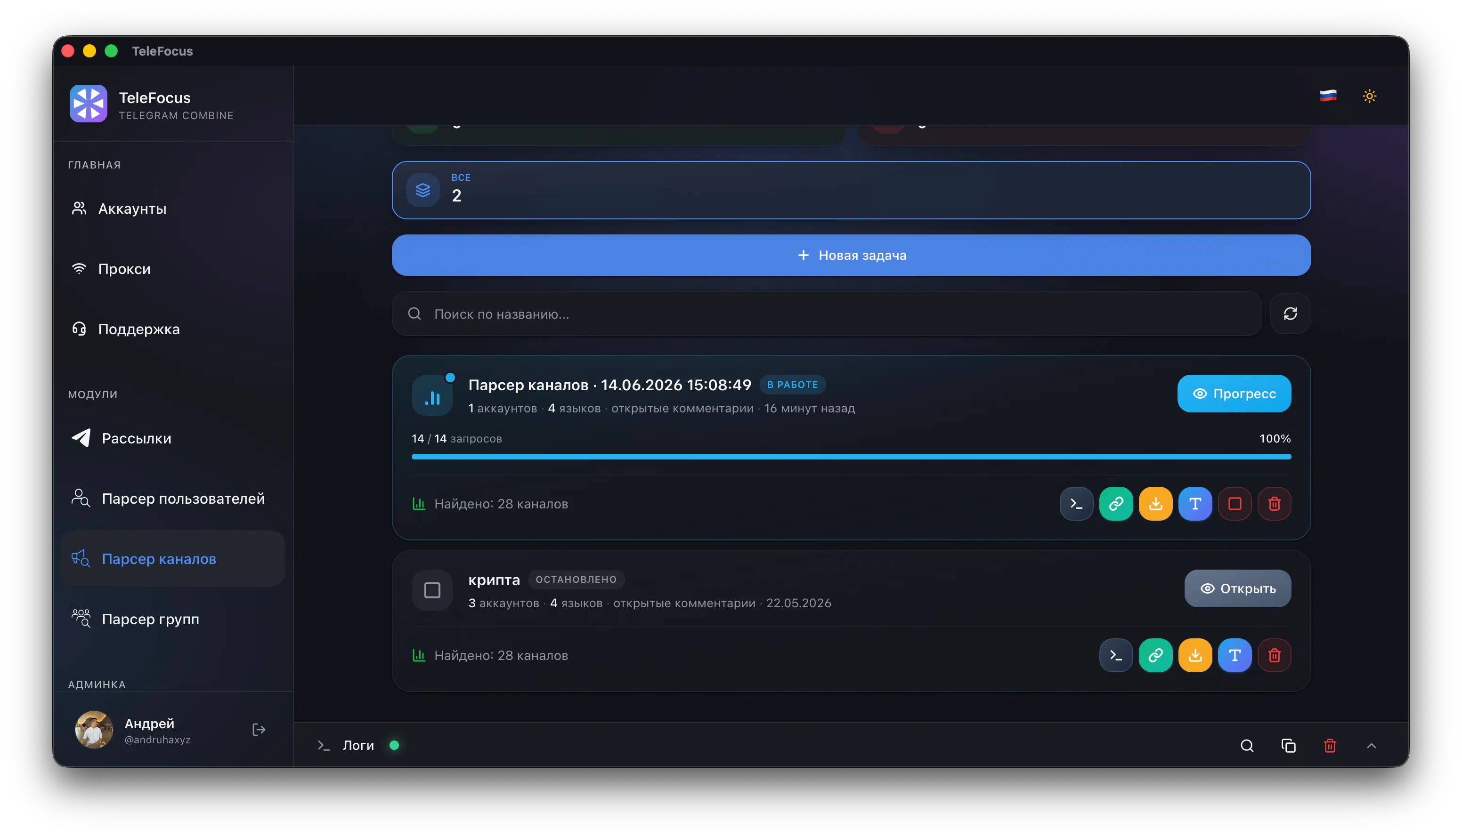Log out using the exit icon
Screen dimensions: 1462x837
[259, 730]
